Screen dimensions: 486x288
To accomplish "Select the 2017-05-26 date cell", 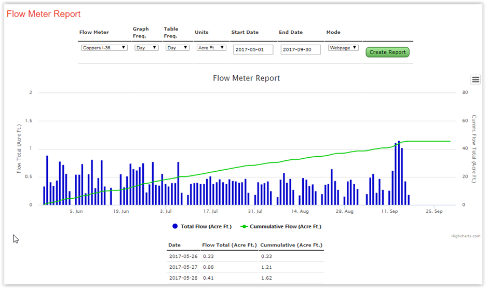I will pyautogui.click(x=183, y=256).
